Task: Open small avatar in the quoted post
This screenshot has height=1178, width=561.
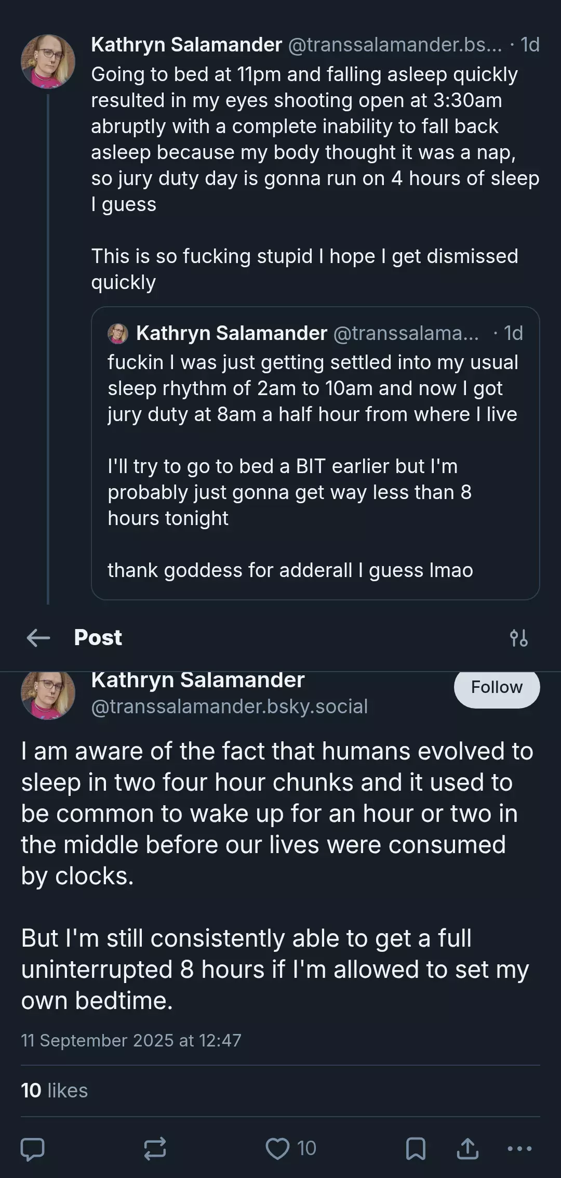Action: click(x=118, y=333)
